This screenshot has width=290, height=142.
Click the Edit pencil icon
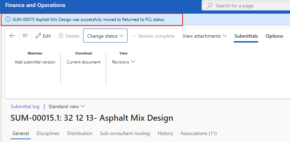click(x=38, y=36)
